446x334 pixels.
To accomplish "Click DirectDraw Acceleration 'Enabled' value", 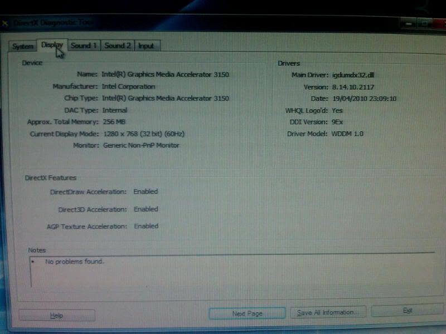I will pyautogui.click(x=146, y=191).
